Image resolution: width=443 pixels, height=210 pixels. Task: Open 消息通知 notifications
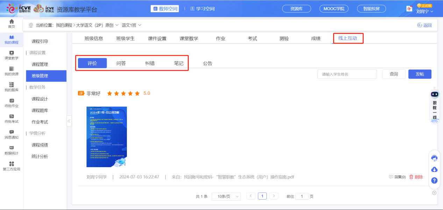tap(12, 134)
